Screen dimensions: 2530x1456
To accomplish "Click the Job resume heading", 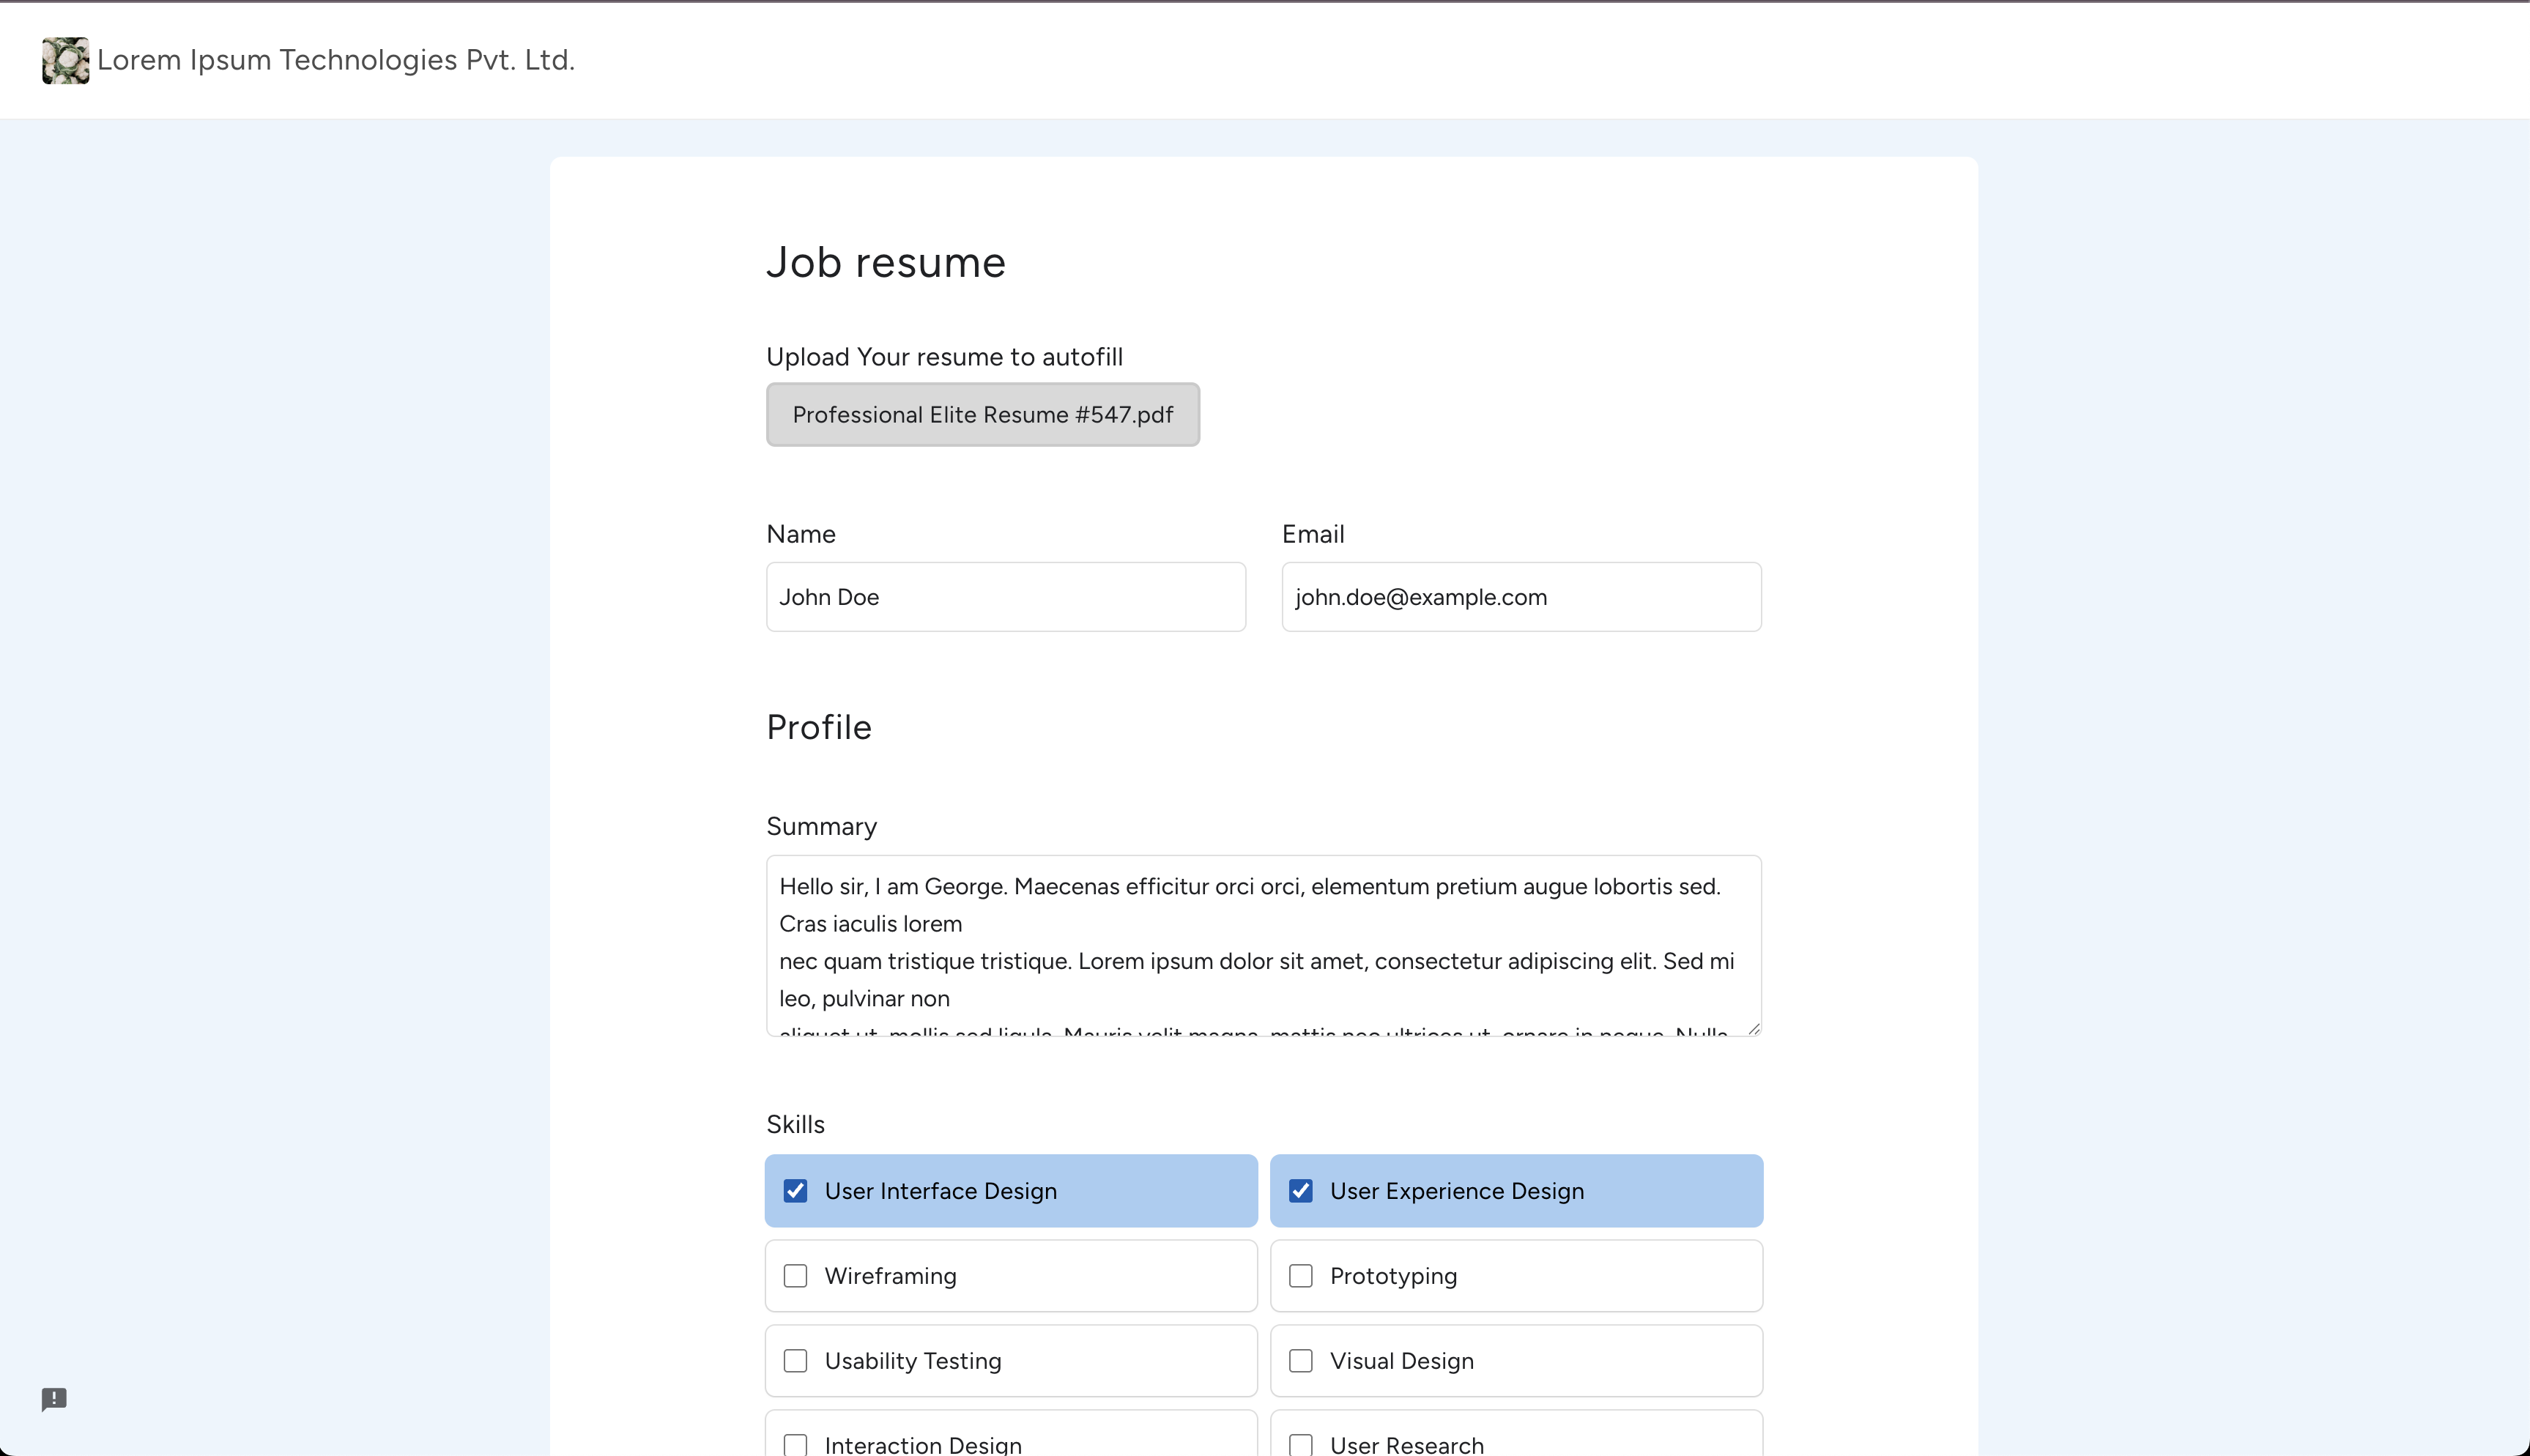I will pyautogui.click(x=886, y=263).
